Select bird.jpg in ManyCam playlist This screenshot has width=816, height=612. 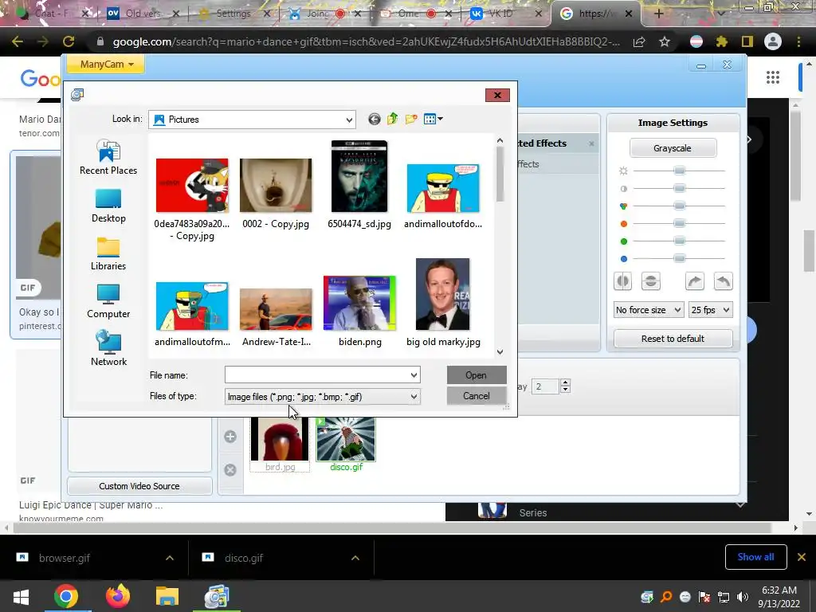click(x=280, y=444)
